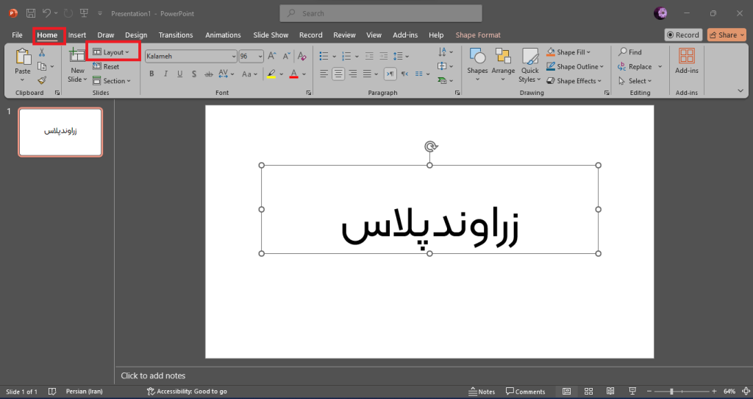This screenshot has width=753, height=399.
Task: Open Comments from status bar
Action: click(x=525, y=392)
